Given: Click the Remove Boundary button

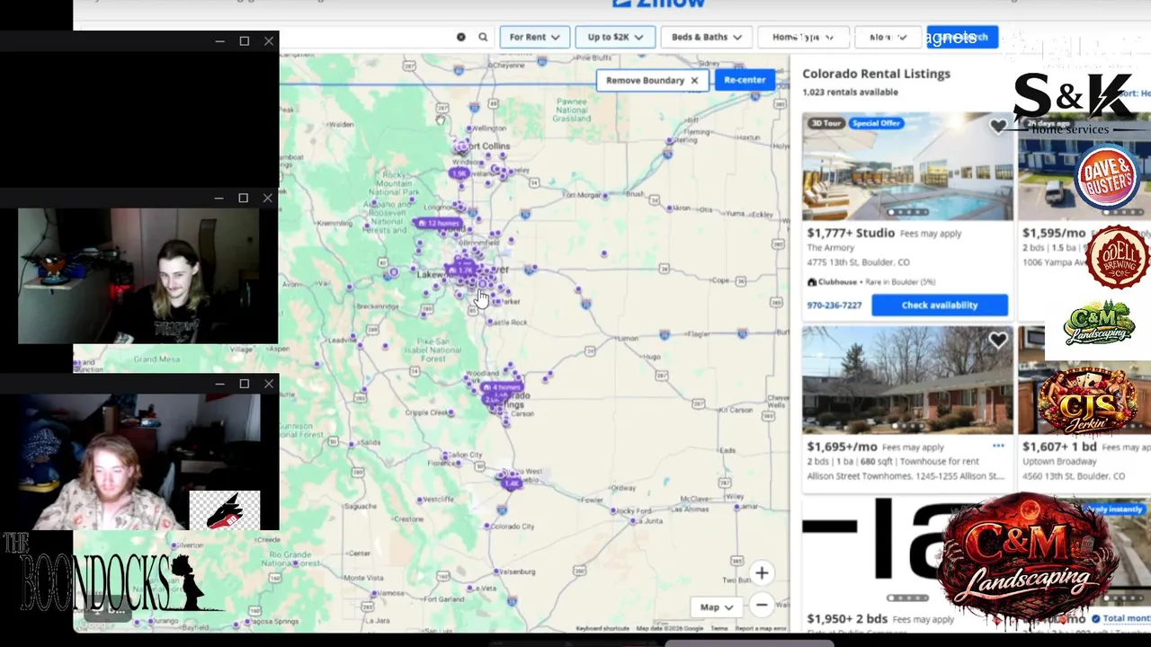Looking at the screenshot, I should coord(652,80).
